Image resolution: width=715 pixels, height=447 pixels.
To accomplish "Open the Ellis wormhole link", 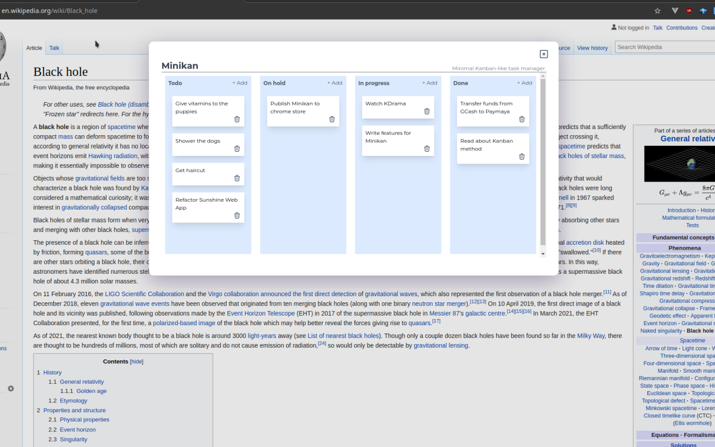I will click(692, 424).
